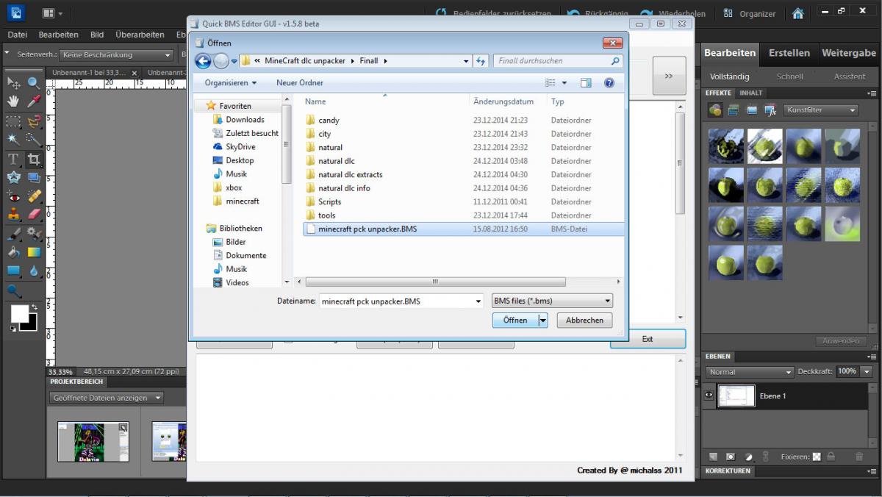Select minecraft pck unpacker.BMS file
The image size is (882, 497).
pyautogui.click(x=463, y=229)
